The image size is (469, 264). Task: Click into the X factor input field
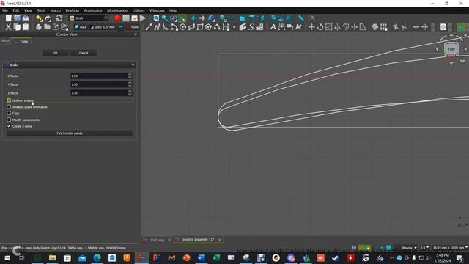coord(99,76)
